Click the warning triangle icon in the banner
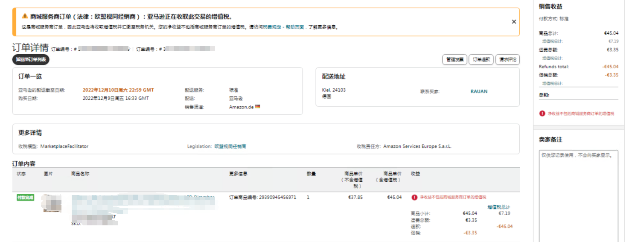This screenshot has height=242, width=635. coord(25,17)
